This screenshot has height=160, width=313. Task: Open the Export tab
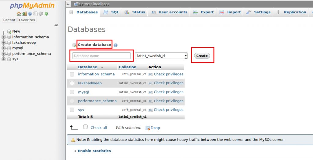[203, 12]
